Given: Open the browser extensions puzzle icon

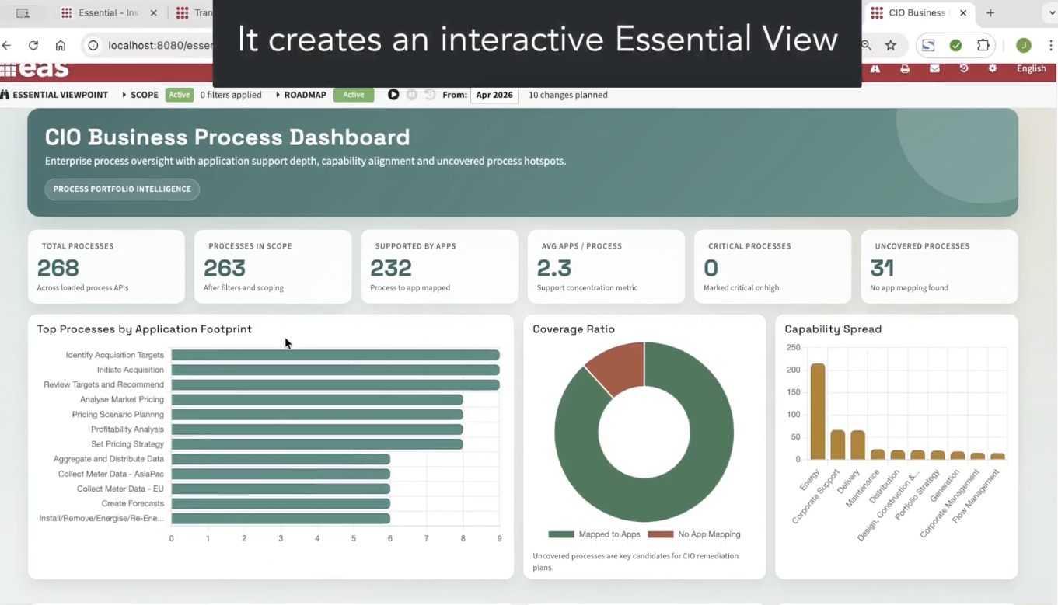Looking at the screenshot, I should tap(983, 45).
